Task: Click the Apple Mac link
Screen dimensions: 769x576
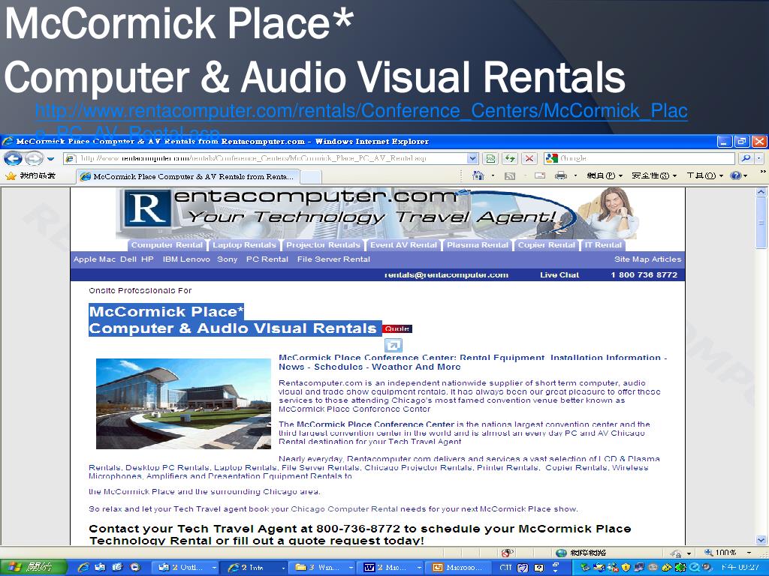Action: (94, 259)
